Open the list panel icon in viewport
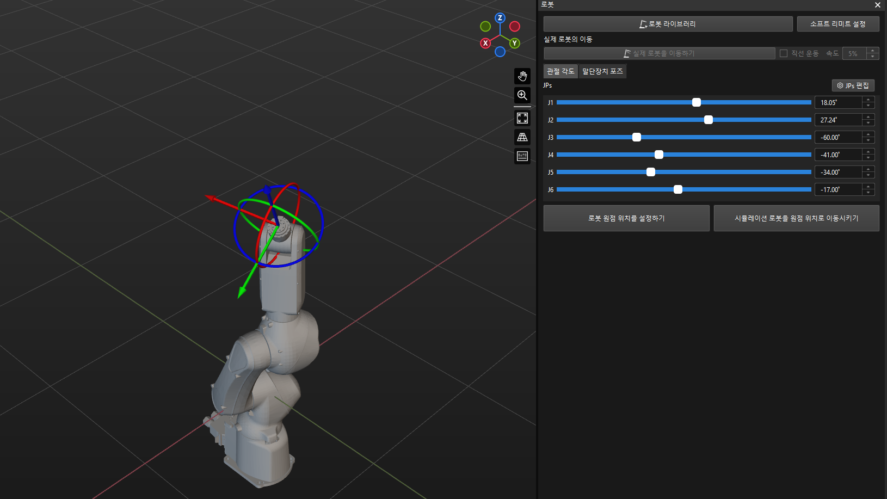Screen dimensions: 887x499 [522, 156]
